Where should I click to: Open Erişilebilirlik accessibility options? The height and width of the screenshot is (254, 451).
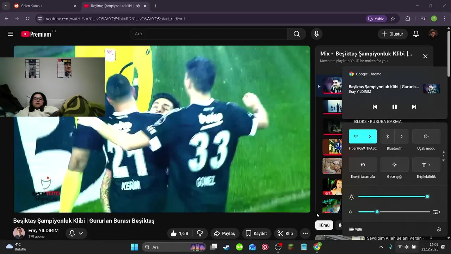pyautogui.click(x=426, y=165)
